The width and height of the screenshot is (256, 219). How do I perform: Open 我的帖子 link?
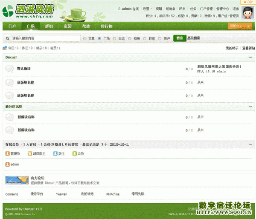232,48
